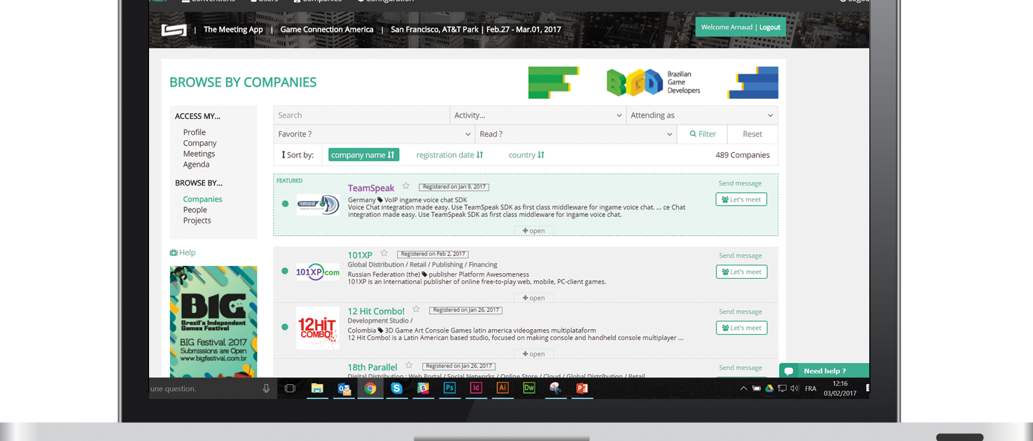Click the Brazilian Game Developers banner
The height and width of the screenshot is (441, 1033).
point(653,83)
